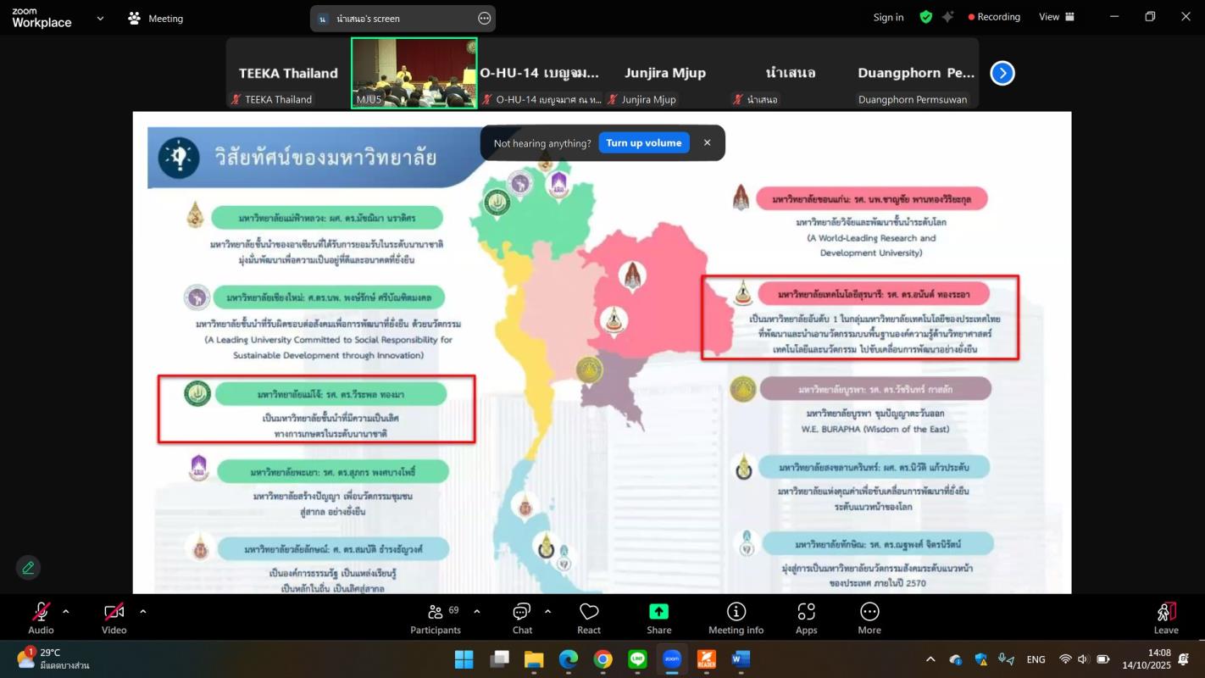Select the Meeting tab

click(x=156, y=18)
